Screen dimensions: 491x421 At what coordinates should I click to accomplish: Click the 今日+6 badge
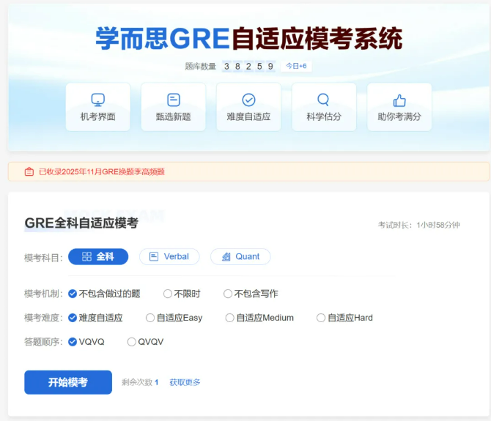(296, 66)
